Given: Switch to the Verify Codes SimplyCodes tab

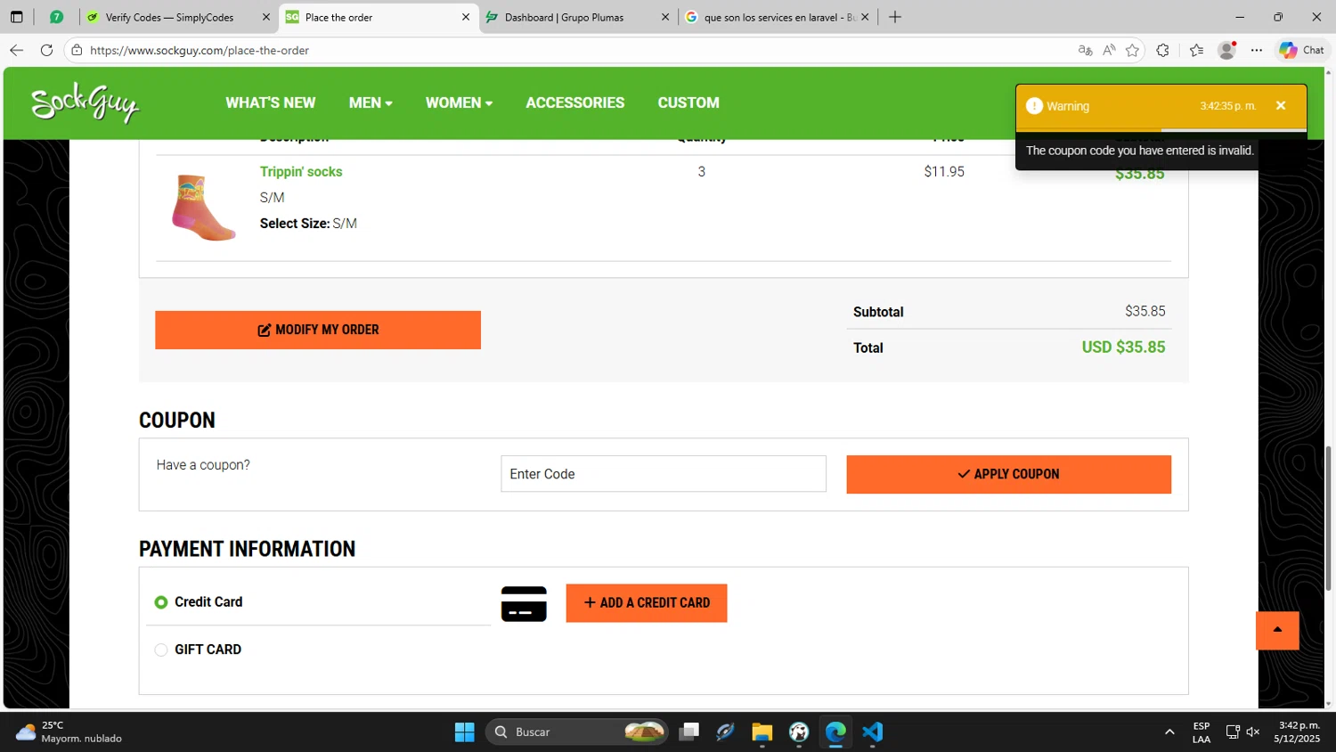Looking at the screenshot, I should click(178, 17).
